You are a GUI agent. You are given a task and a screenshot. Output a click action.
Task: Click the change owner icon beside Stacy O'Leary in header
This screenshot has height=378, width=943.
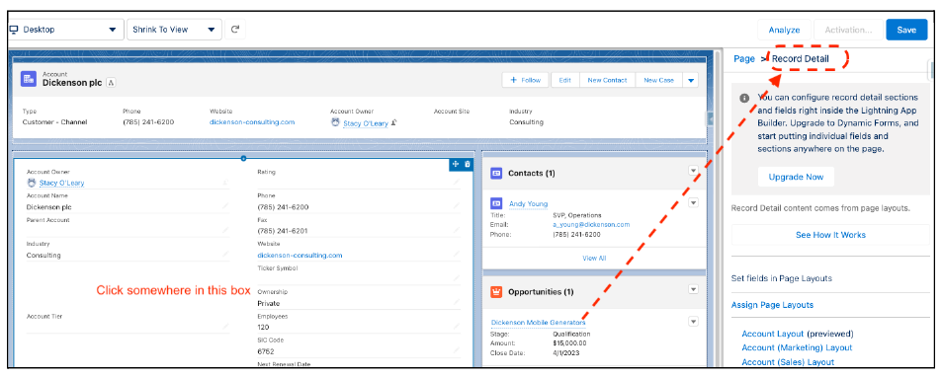pyautogui.click(x=393, y=122)
